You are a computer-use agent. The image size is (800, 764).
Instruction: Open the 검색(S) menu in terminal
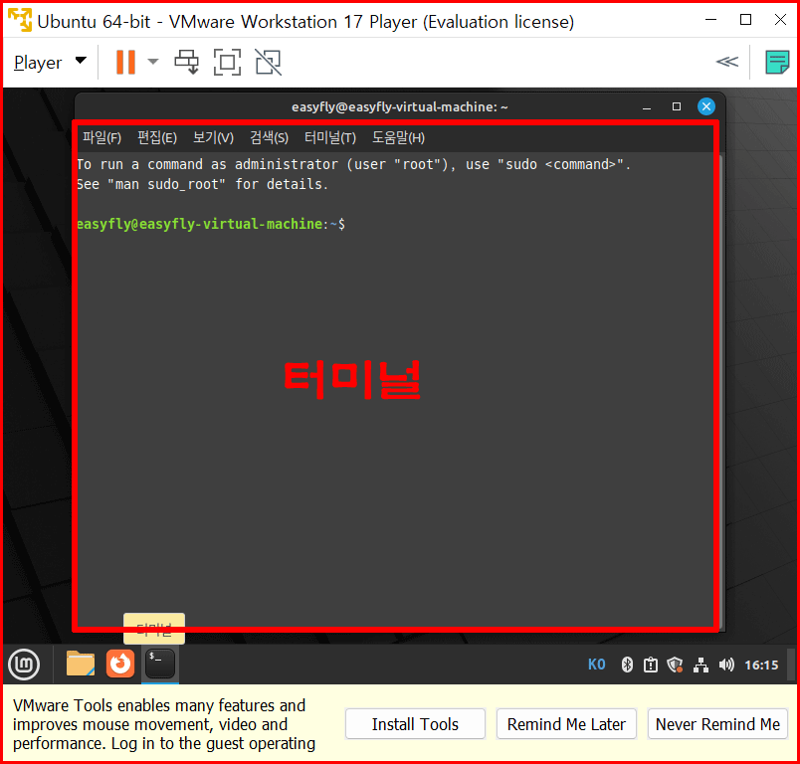[269, 137]
